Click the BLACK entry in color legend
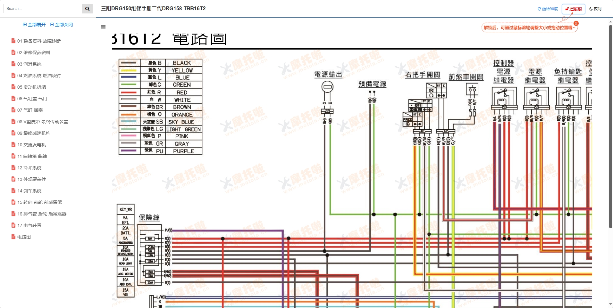The height and width of the screenshot is (308, 613). pos(182,63)
